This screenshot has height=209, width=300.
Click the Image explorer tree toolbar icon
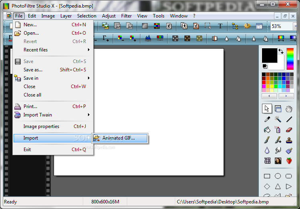point(235,26)
